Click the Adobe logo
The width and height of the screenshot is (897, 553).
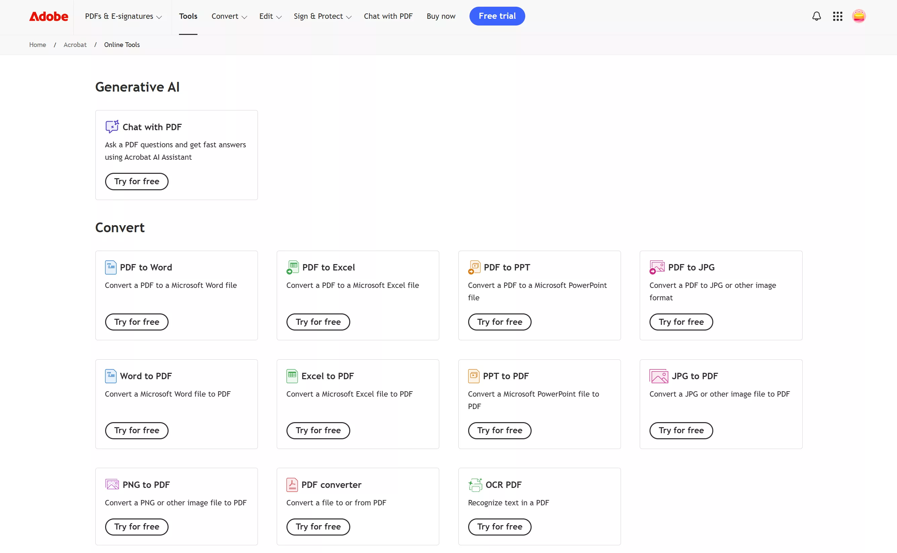[49, 16]
